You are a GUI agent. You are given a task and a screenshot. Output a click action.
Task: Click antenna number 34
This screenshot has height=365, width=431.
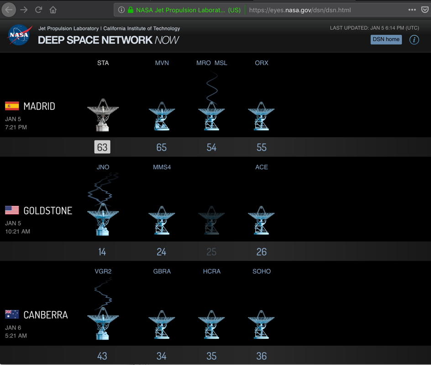pos(161,356)
